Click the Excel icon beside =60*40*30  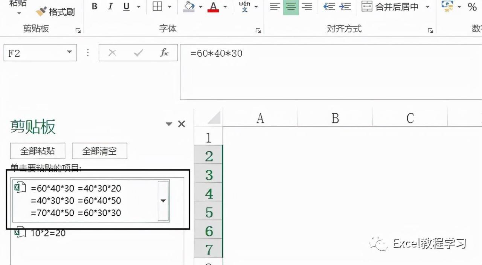point(20,187)
